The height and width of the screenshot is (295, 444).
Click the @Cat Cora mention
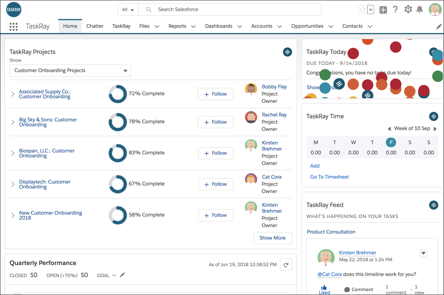[330, 274]
